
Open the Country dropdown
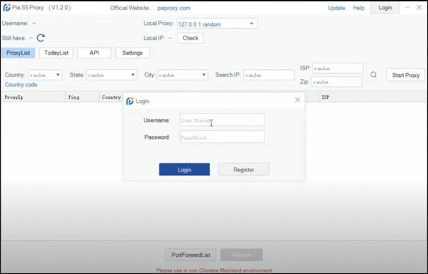(x=58, y=75)
